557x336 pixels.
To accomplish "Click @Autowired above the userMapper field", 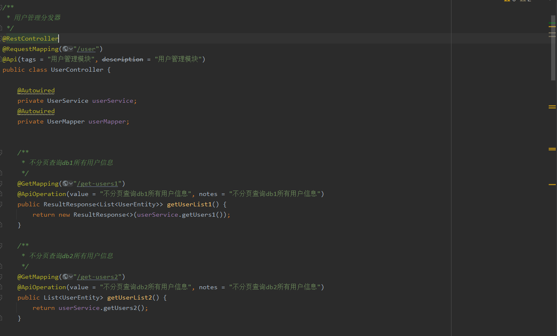I will (x=36, y=111).
